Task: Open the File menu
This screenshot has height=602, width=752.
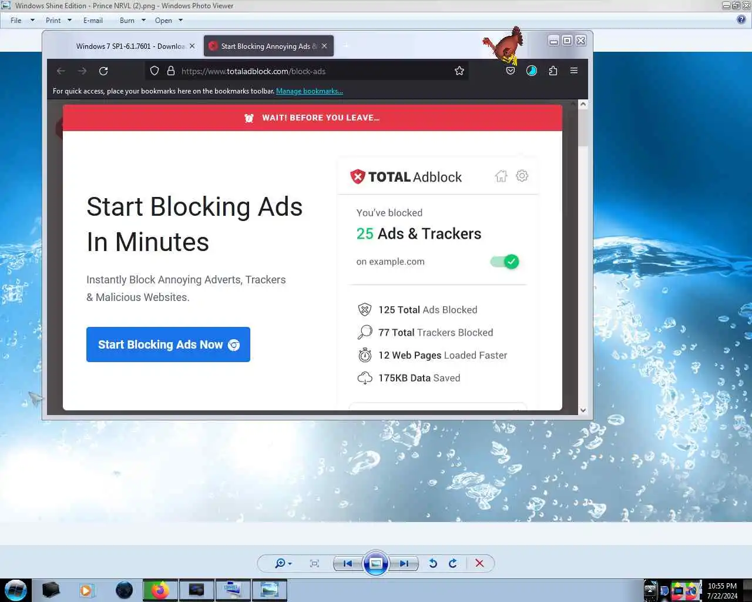Action: [16, 21]
